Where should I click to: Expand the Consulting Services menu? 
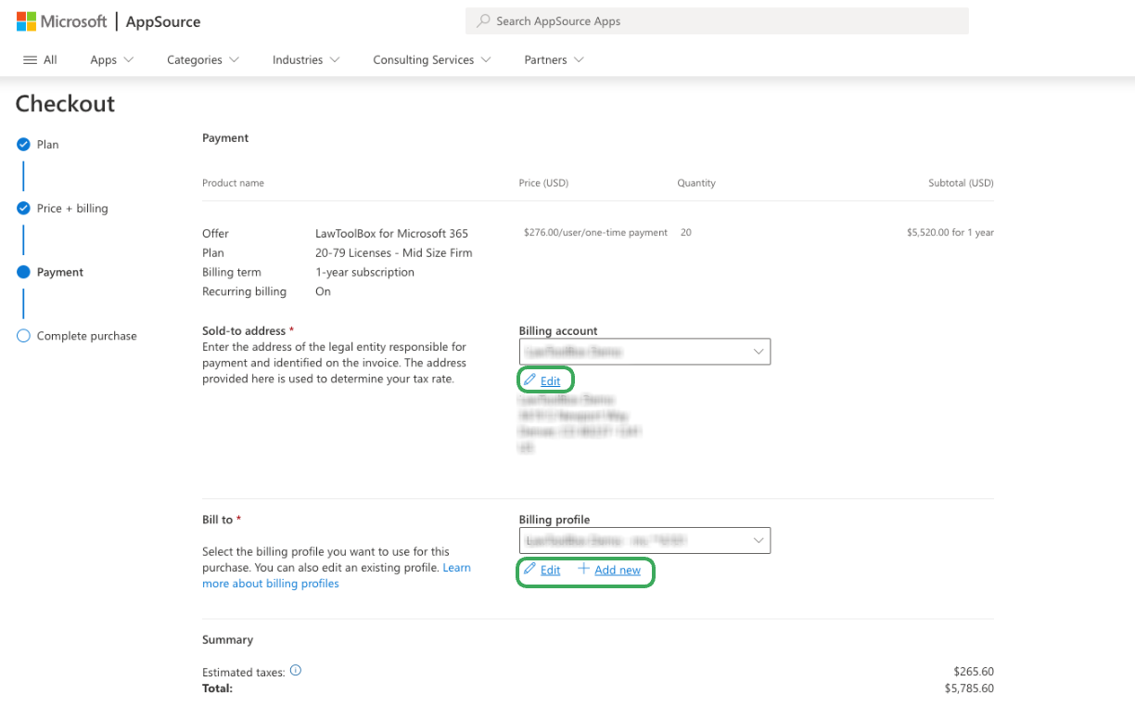pyautogui.click(x=431, y=59)
